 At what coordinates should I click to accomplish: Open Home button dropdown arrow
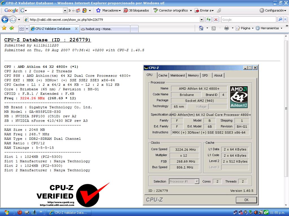[x=207, y=28]
